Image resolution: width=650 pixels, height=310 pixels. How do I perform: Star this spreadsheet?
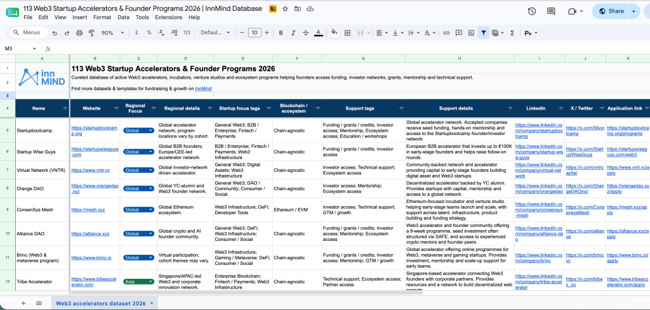coord(285,9)
